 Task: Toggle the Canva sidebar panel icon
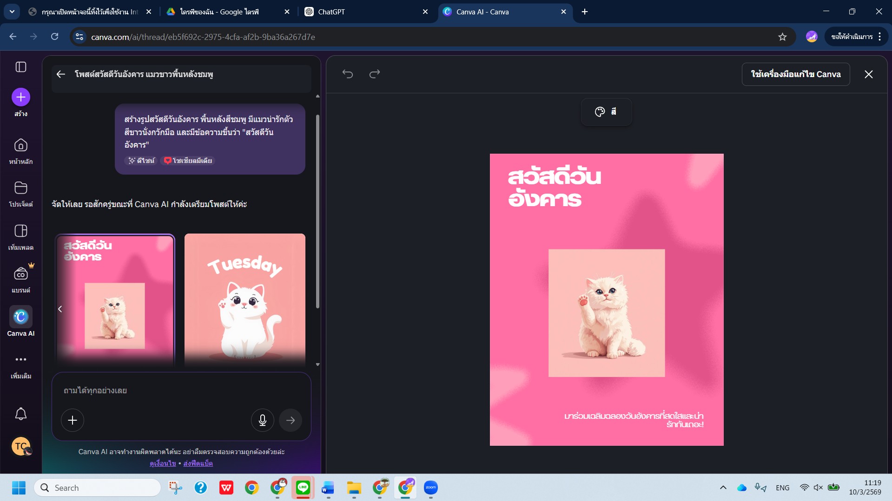click(21, 67)
